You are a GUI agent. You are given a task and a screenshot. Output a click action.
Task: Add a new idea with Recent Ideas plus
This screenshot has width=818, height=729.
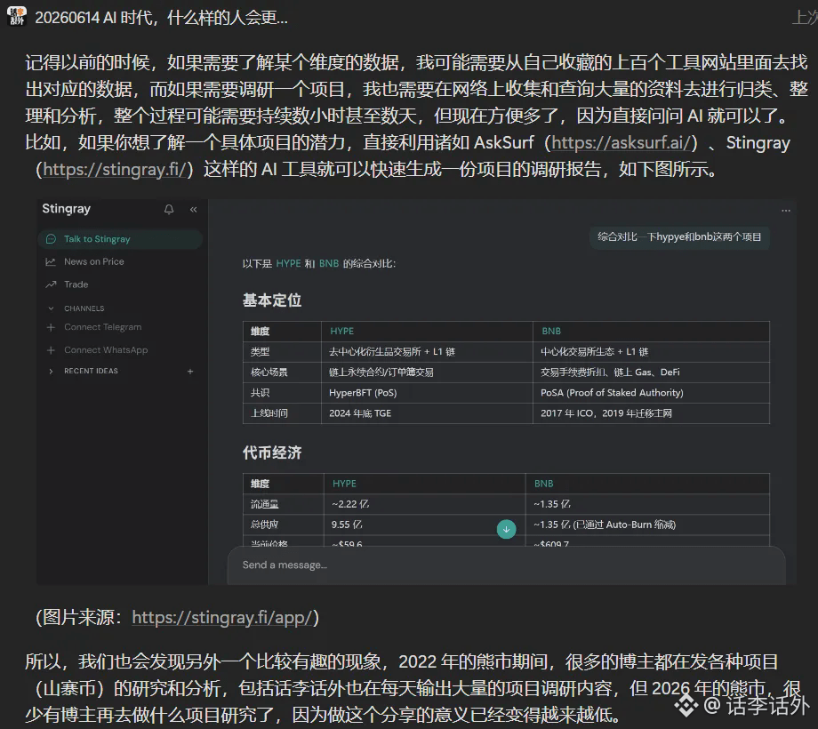[x=190, y=372]
